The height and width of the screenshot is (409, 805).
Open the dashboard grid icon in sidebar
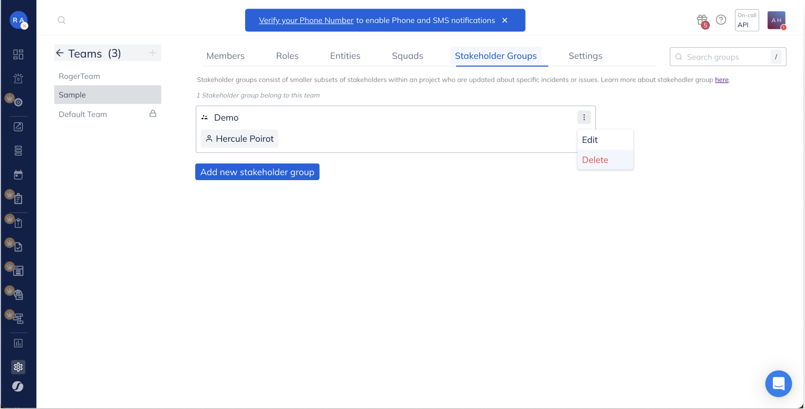pyautogui.click(x=18, y=55)
